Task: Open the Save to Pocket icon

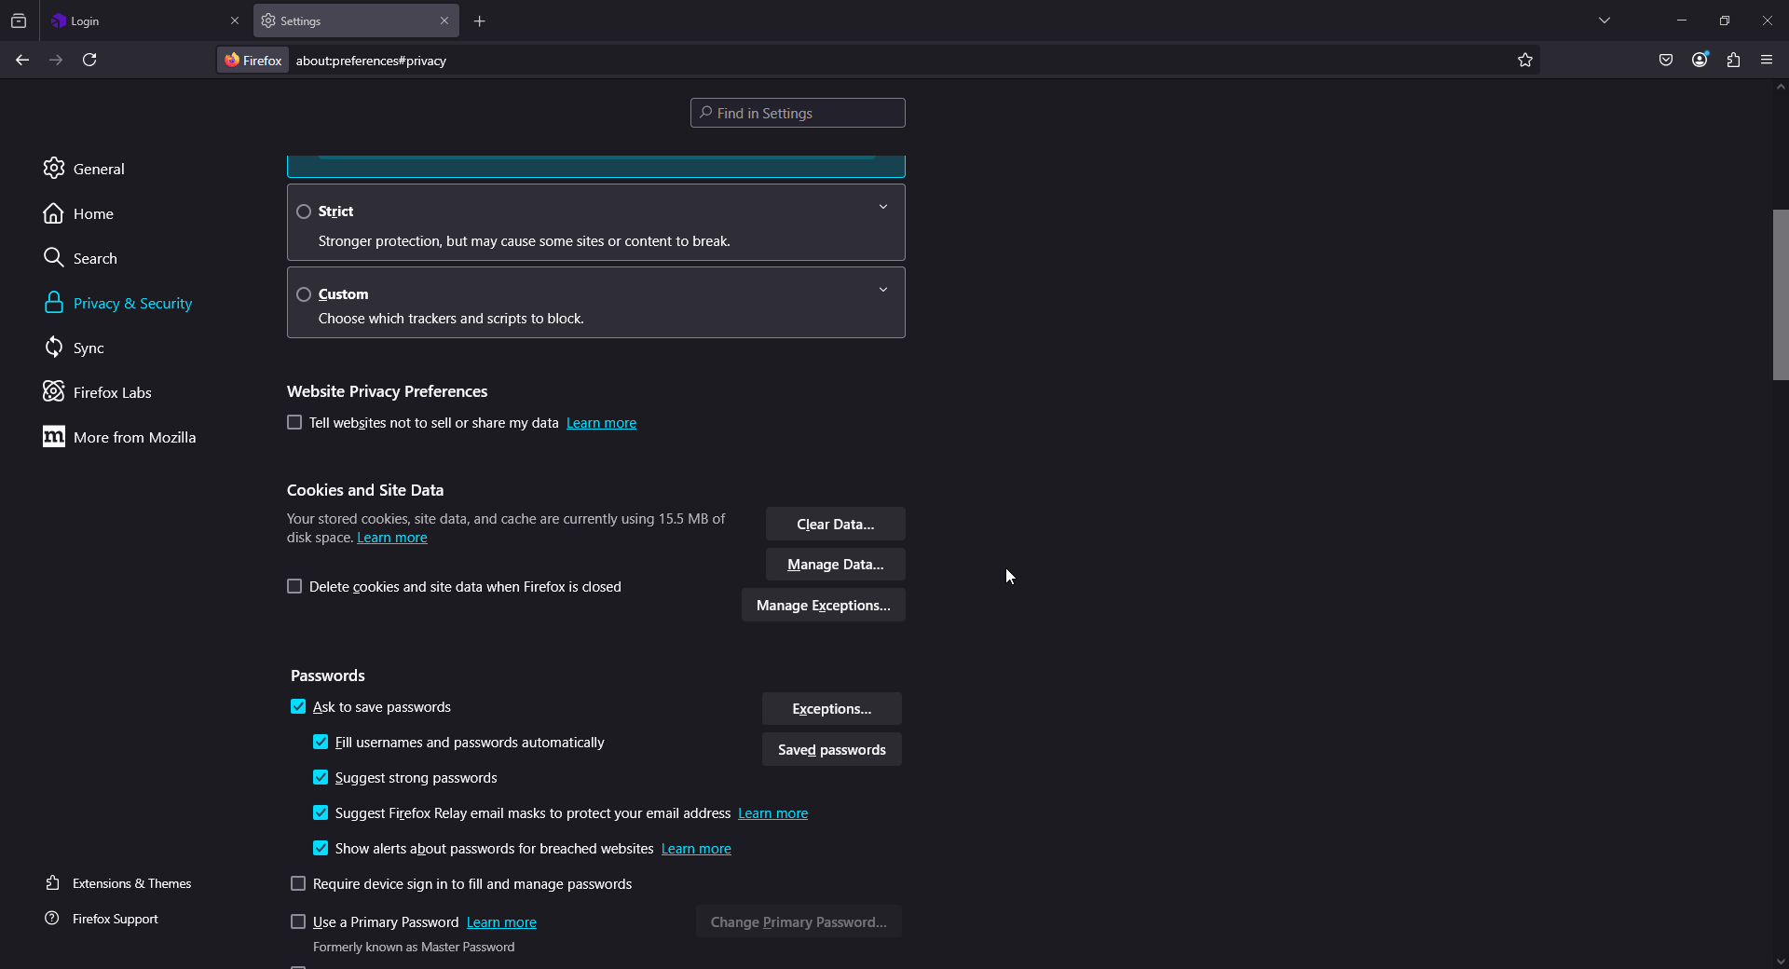Action: click(1666, 61)
